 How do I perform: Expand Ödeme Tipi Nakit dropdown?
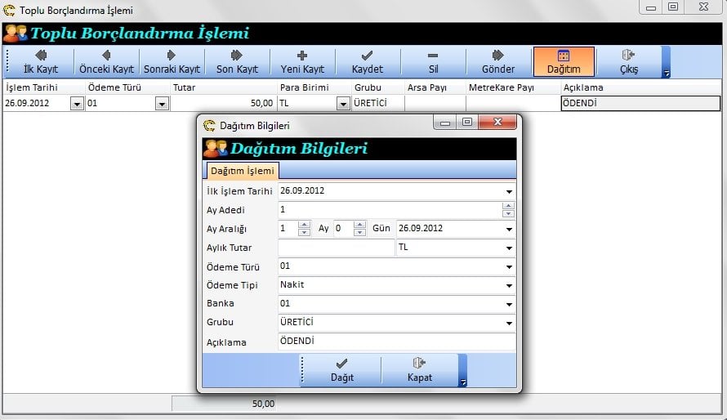coord(509,285)
